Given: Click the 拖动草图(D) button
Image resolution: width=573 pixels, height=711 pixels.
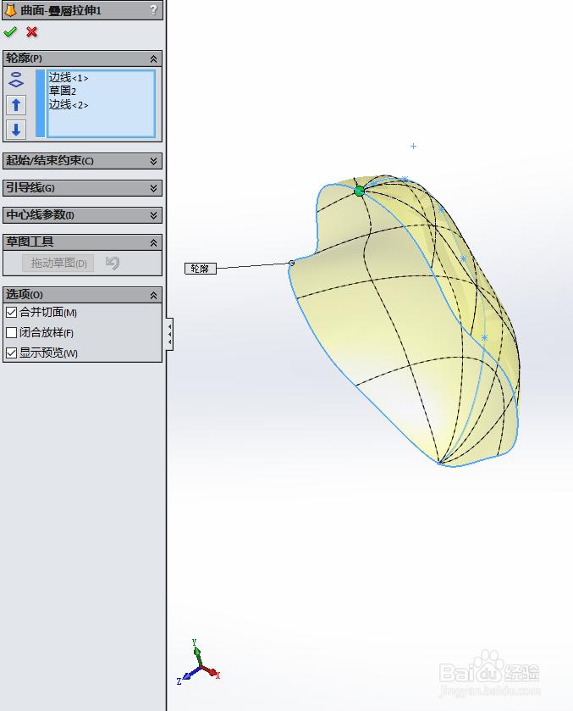Looking at the screenshot, I should click(x=58, y=263).
